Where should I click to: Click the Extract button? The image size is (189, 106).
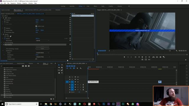coord(157,57)
